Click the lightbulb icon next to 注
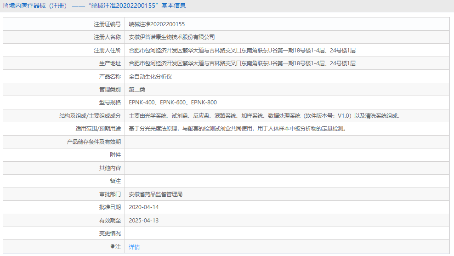Image resolution: width=454 pixels, height=256 pixels. click(x=113, y=247)
